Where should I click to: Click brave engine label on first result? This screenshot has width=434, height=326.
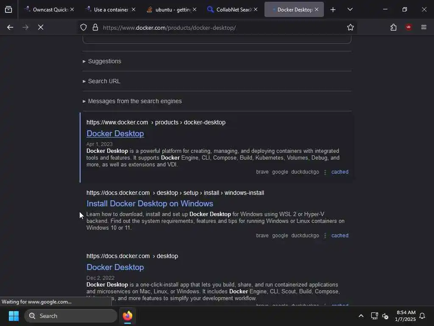click(x=262, y=172)
